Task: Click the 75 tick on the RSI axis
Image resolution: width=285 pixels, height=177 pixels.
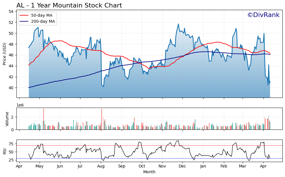Action: (x=11, y=144)
